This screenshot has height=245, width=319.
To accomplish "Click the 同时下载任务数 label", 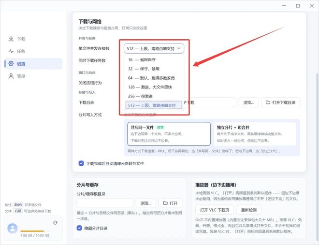I will click(92, 60).
